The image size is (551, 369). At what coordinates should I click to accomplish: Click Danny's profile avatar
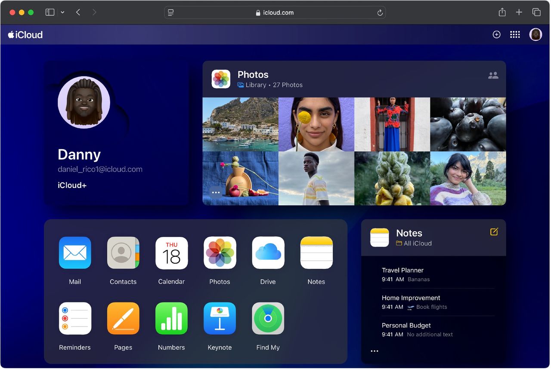pos(84,102)
